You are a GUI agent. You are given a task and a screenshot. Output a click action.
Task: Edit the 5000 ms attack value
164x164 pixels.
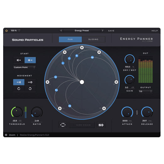125,121
